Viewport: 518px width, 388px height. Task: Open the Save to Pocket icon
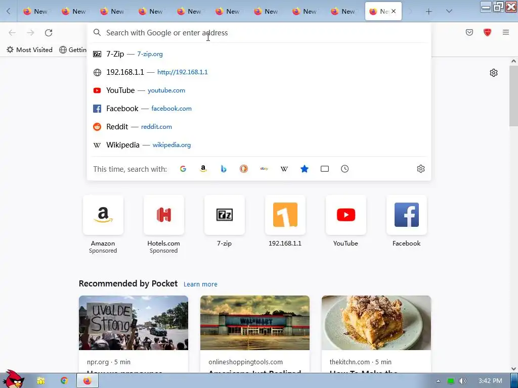point(469,32)
